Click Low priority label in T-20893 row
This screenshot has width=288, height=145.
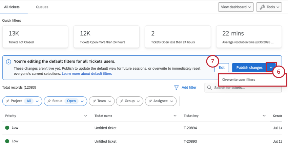pos(15,141)
